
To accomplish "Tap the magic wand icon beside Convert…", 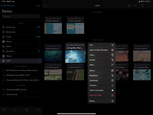I will [x=113, y=85].
